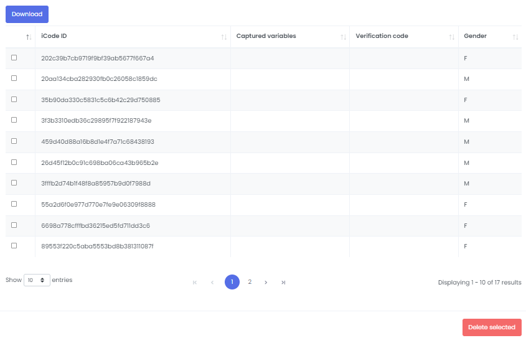Click the iCode ID 20aa134cba282930fb0c26058c1859dc cell
The height and width of the screenshot is (343, 526).
coord(99,79)
